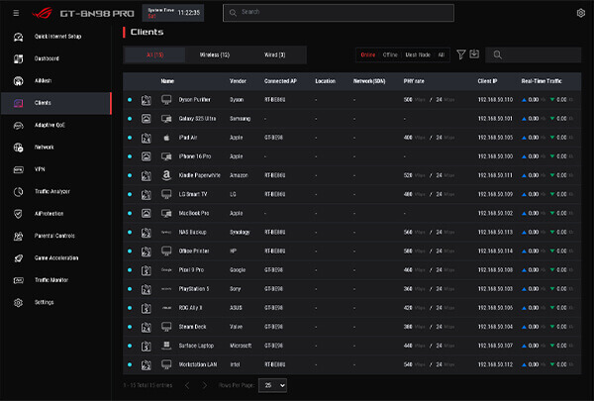Select the Online status filter
This screenshot has height=401, width=594.
pyautogui.click(x=368, y=55)
